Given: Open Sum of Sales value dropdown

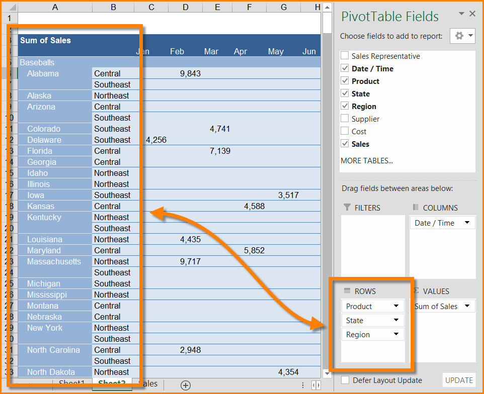Looking at the screenshot, I should point(467,306).
